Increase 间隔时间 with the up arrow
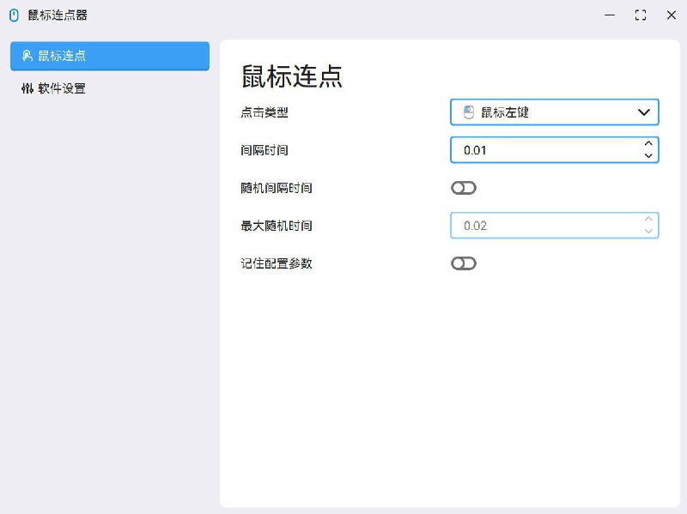The width and height of the screenshot is (687, 514). 648,143
